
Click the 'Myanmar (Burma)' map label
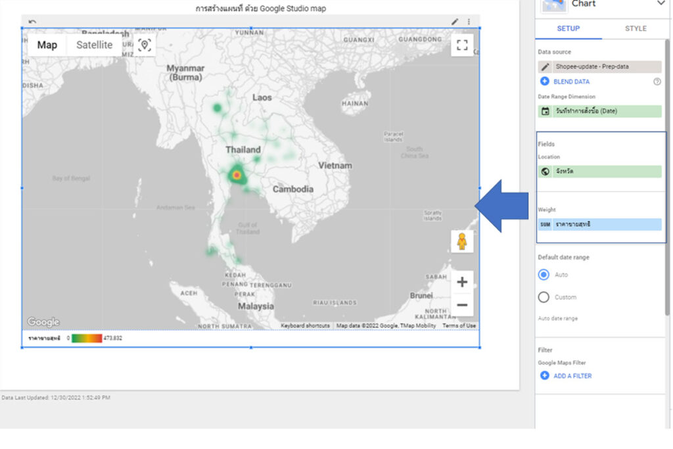click(185, 73)
